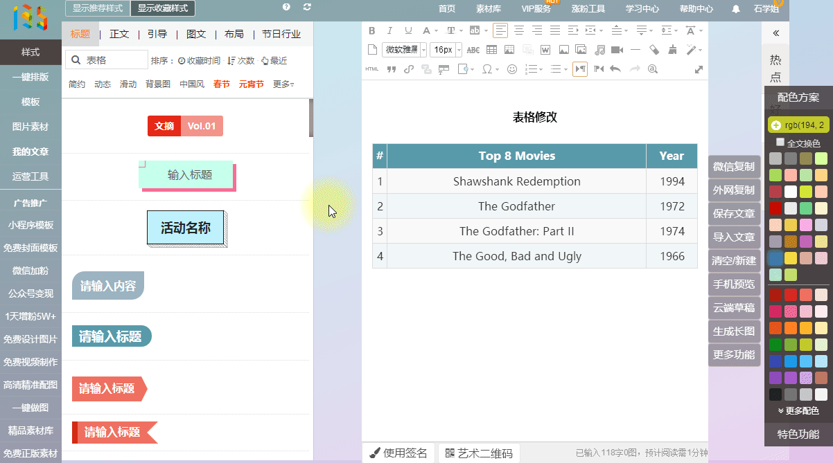
Task: Click the insert video icon
Action: click(x=617, y=50)
